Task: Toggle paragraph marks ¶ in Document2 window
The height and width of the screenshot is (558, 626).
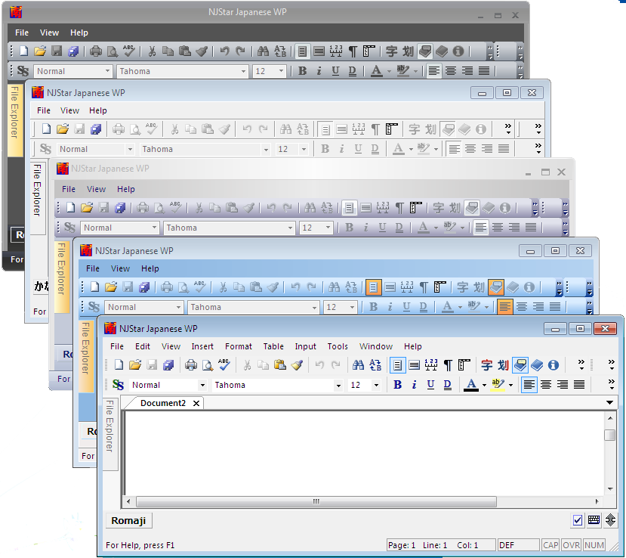Action: tap(448, 365)
